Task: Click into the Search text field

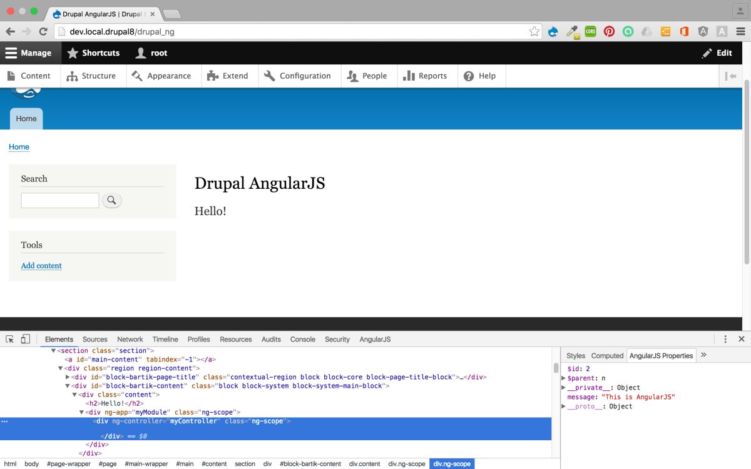Action: point(60,200)
